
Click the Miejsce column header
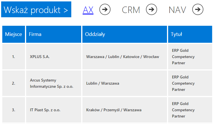[14, 34]
